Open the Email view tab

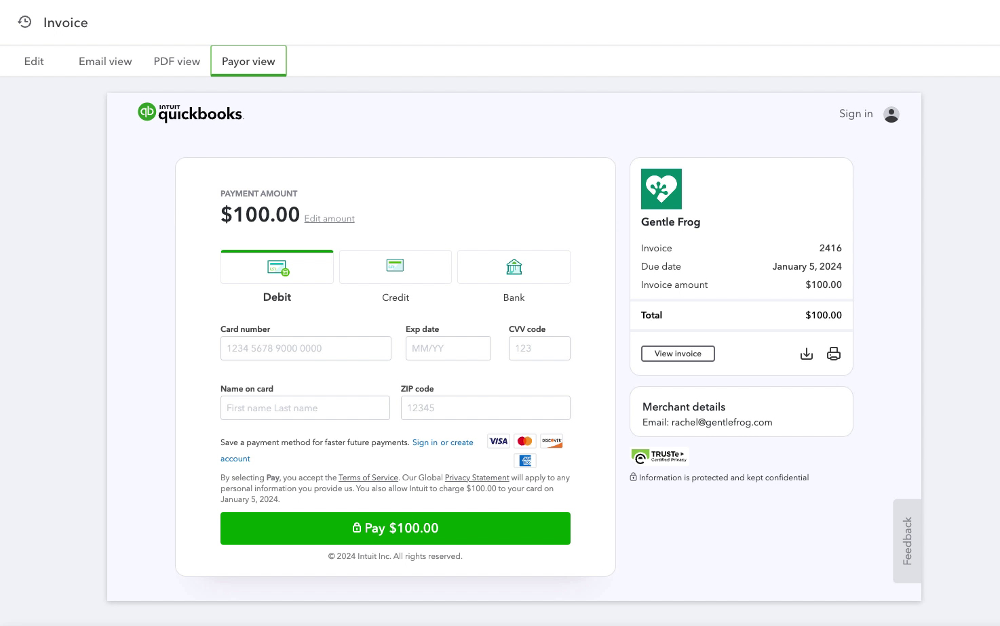(105, 61)
